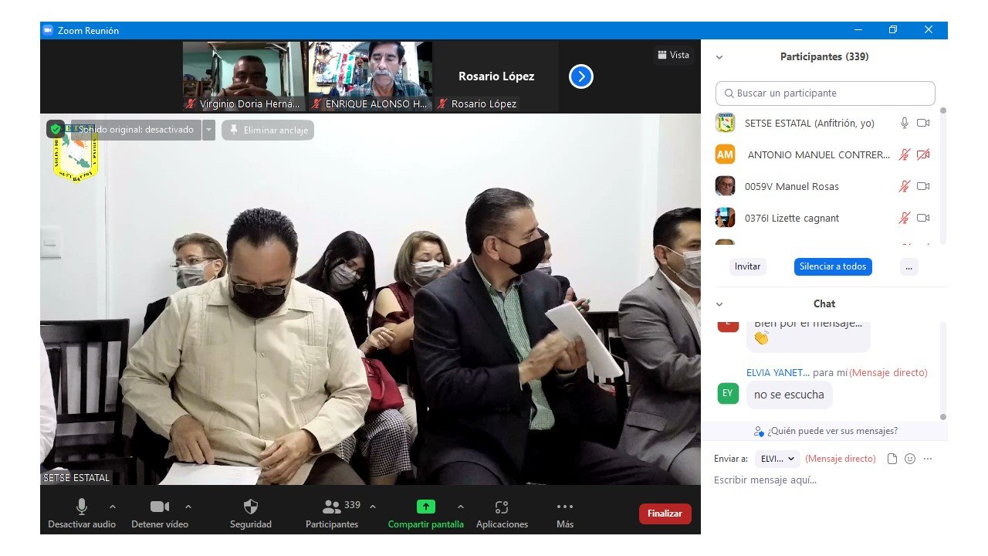Open the Participantes panel from the toolbar
The image size is (988, 556).
tap(333, 507)
